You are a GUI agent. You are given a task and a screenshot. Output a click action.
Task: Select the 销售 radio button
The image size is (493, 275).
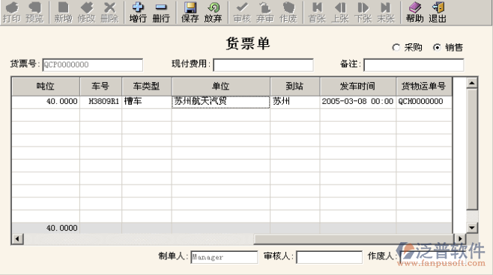click(437, 47)
